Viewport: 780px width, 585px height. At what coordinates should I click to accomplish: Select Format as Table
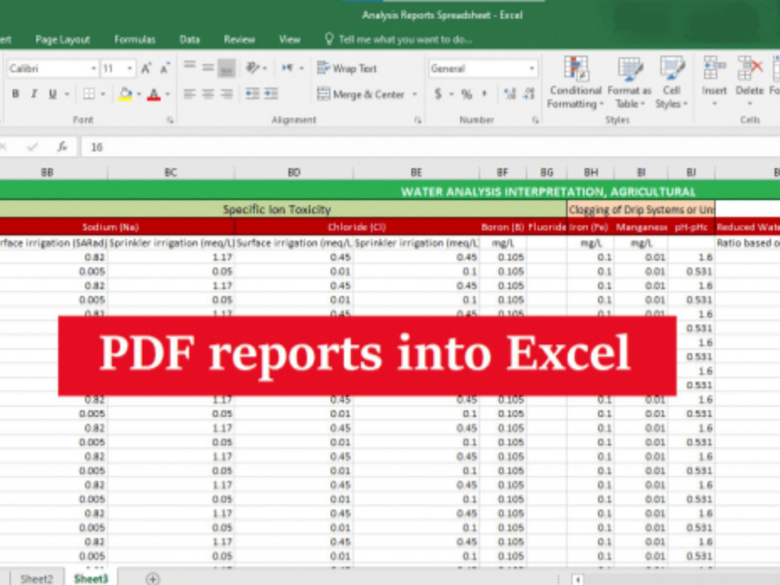pyautogui.click(x=629, y=82)
